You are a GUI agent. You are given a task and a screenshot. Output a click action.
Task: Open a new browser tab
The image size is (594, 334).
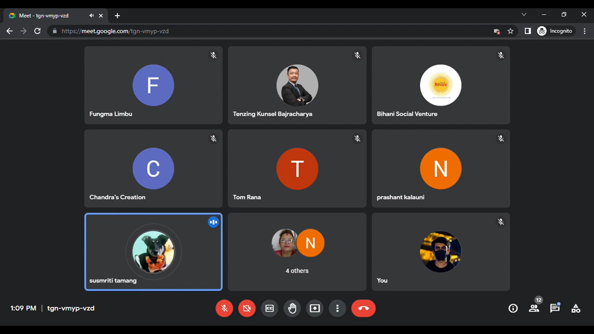coord(117,16)
